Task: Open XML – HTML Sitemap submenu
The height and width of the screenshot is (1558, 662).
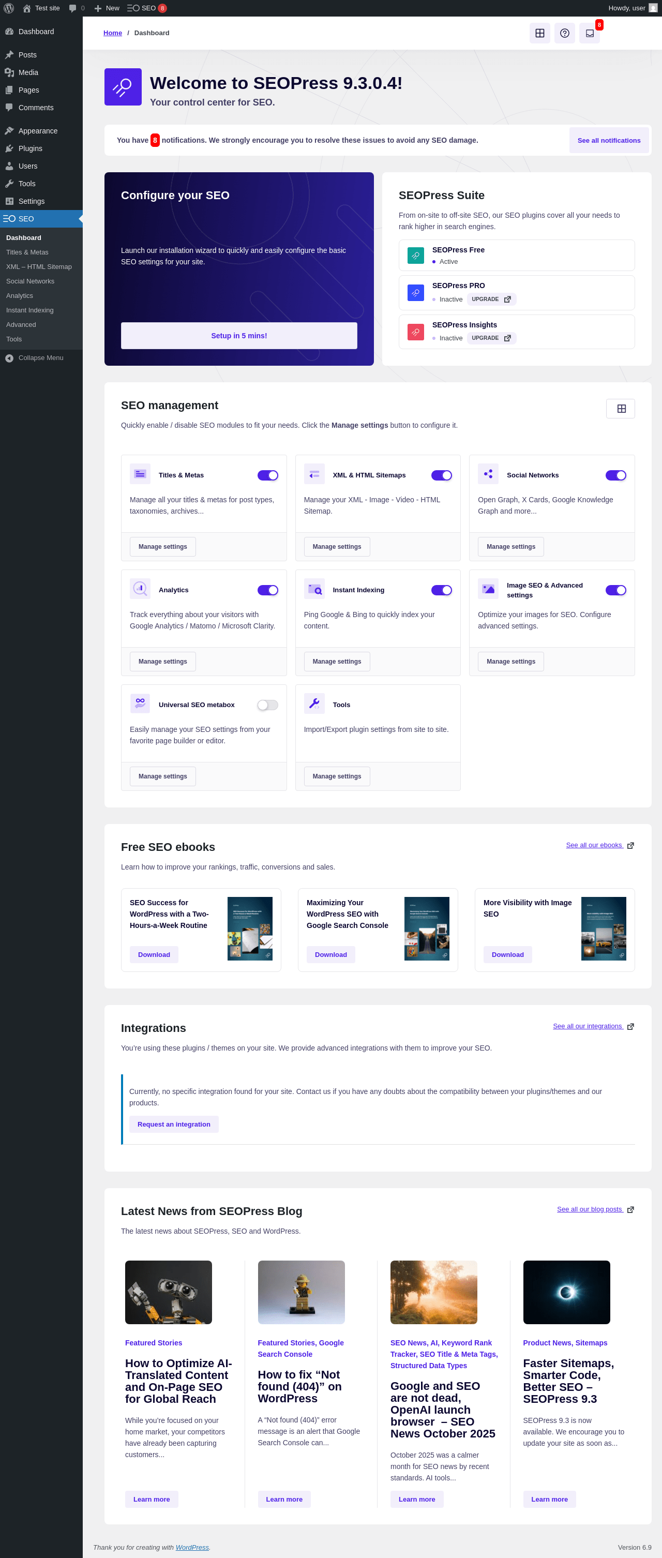Action: [39, 267]
